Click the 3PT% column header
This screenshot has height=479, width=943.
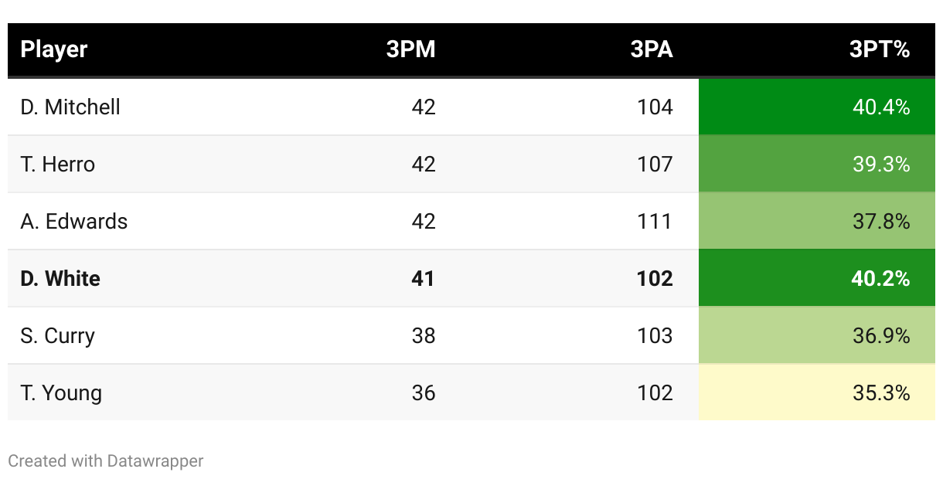tap(880, 50)
